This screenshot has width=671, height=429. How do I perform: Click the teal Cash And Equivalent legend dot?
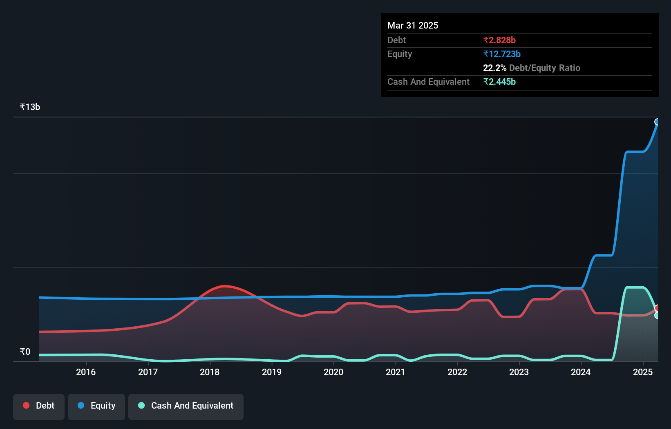(141, 405)
